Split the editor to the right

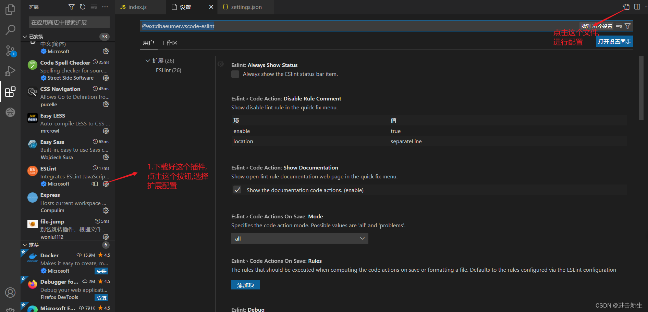tap(637, 7)
